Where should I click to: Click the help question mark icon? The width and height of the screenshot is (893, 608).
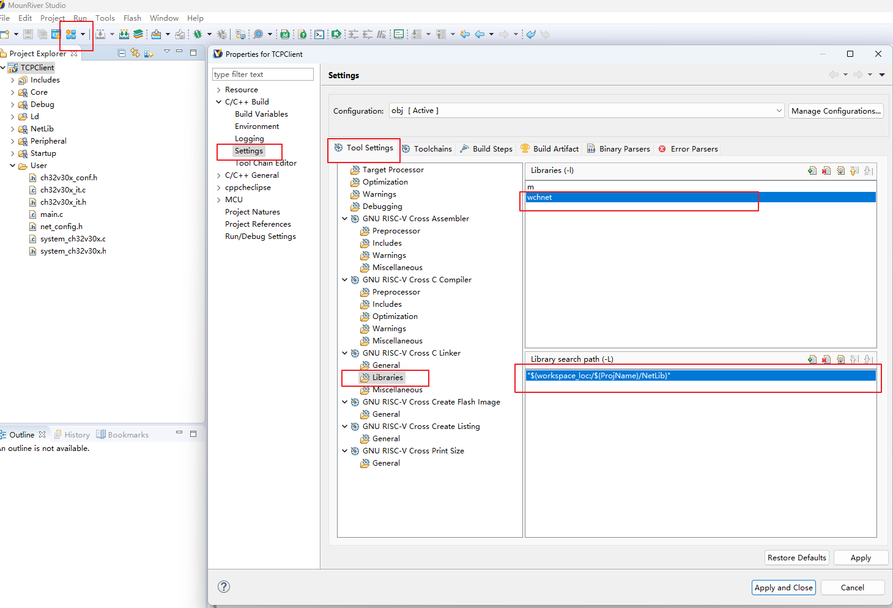224,587
